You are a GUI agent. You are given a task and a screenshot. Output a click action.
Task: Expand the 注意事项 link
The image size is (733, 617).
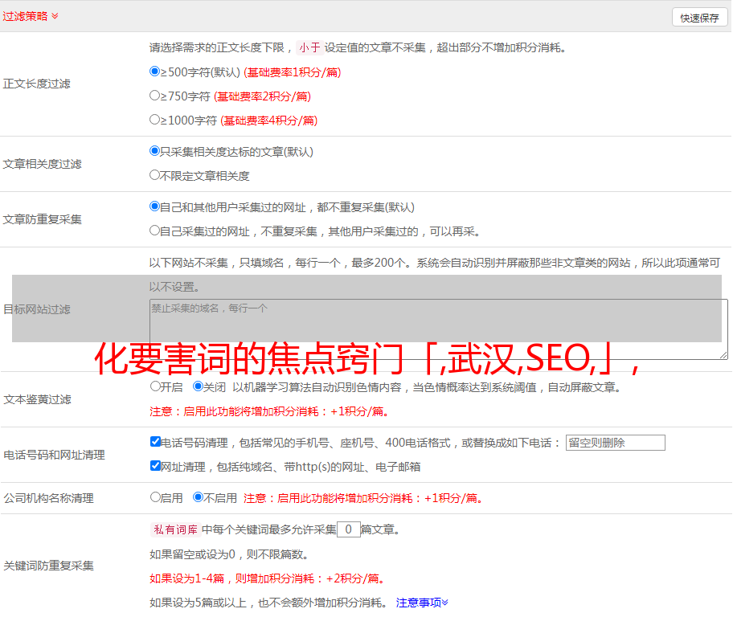point(422,603)
